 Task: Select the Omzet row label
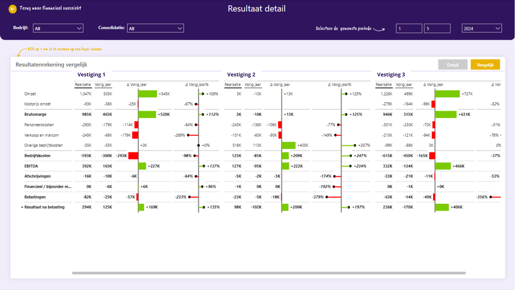pos(30,94)
